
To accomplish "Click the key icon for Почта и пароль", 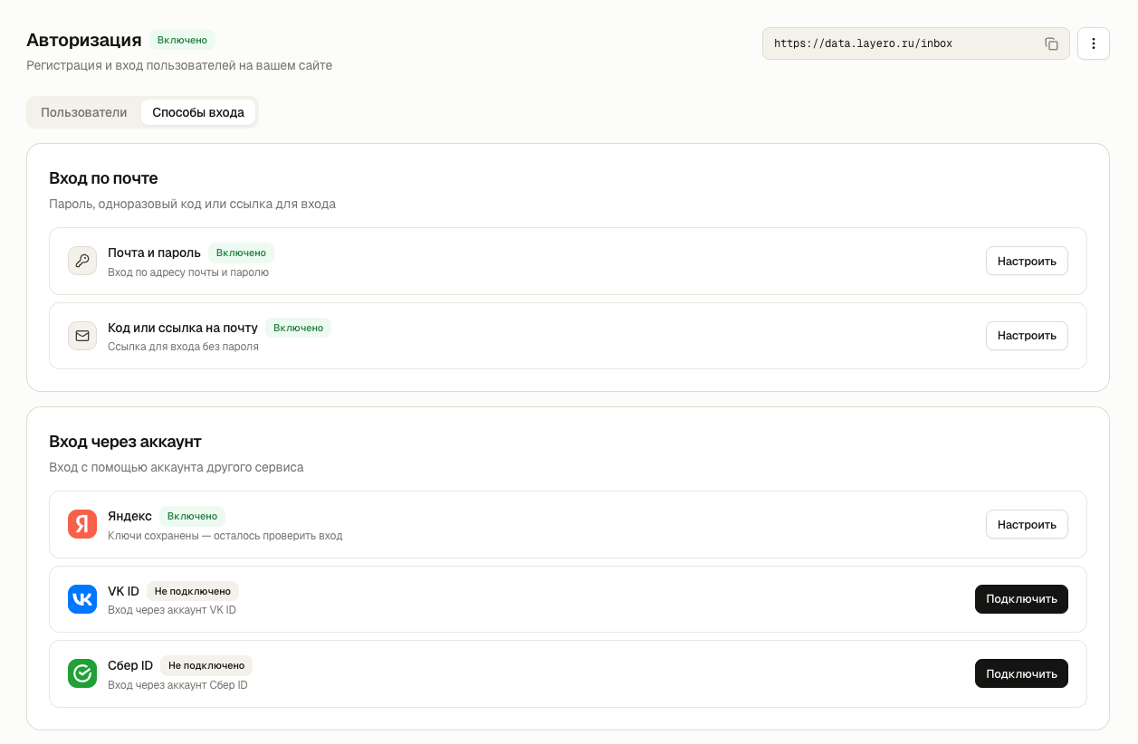I will (82, 261).
